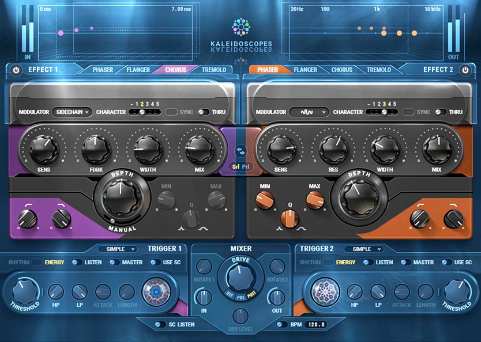This screenshot has width=481, height=342.
Task: Click Effect 2 orange Max knob
Action: [315, 200]
